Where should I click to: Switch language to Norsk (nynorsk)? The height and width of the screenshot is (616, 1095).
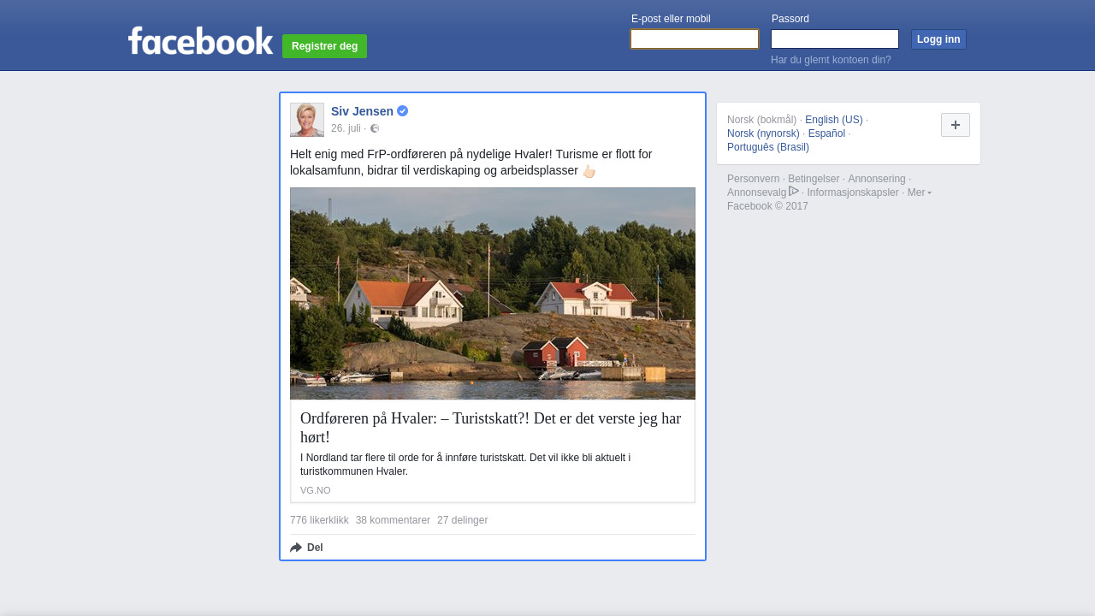[763, 133]
